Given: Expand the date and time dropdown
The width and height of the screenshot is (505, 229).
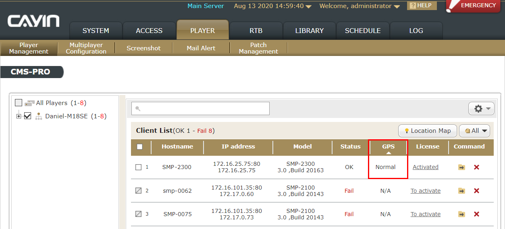Looking at the screenshot, I should pos(308,6).
